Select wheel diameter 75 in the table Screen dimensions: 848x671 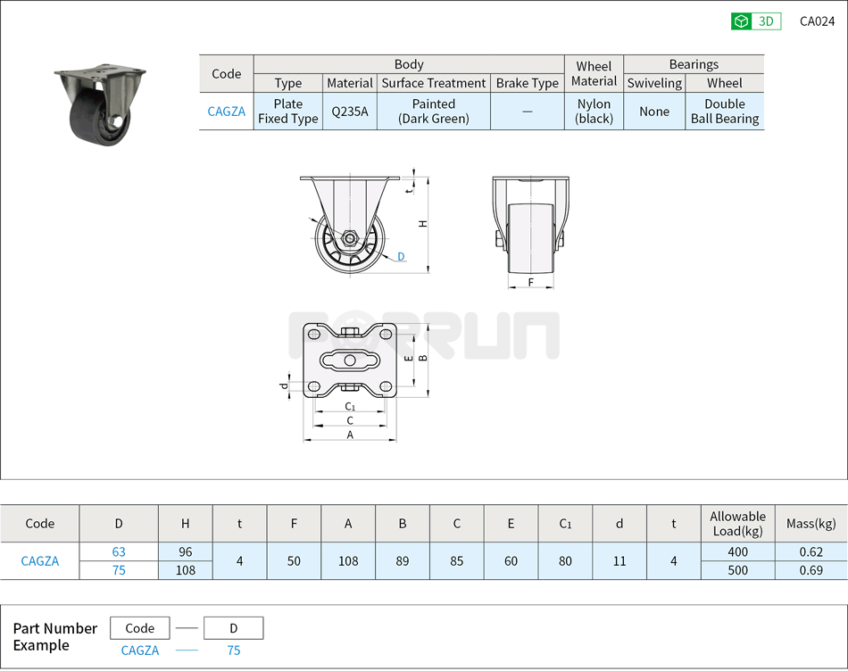point(119,570)
